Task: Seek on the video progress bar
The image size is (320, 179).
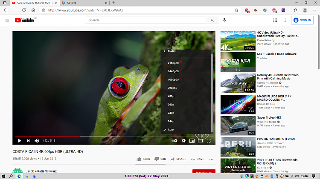Action: [x=114, y=136]
